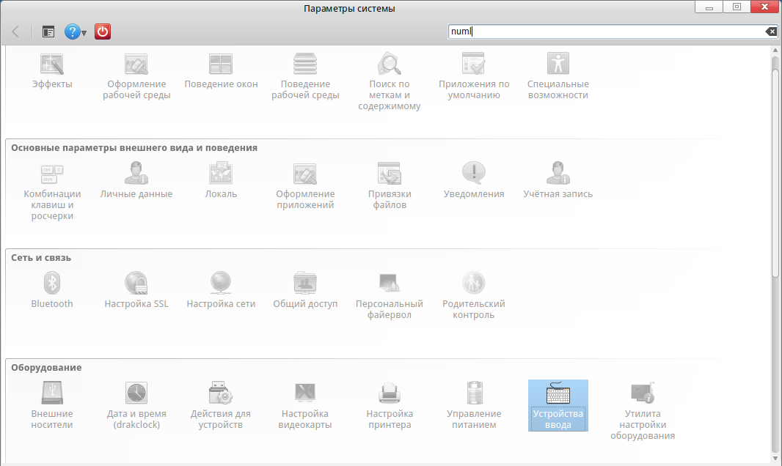Screen dimensions: 782x466
Task: Open Родительский контроль module
Action: coord(474,296)
